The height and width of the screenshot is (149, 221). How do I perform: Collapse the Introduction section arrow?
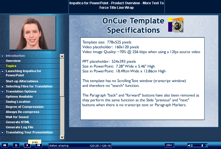coord(2,56)
